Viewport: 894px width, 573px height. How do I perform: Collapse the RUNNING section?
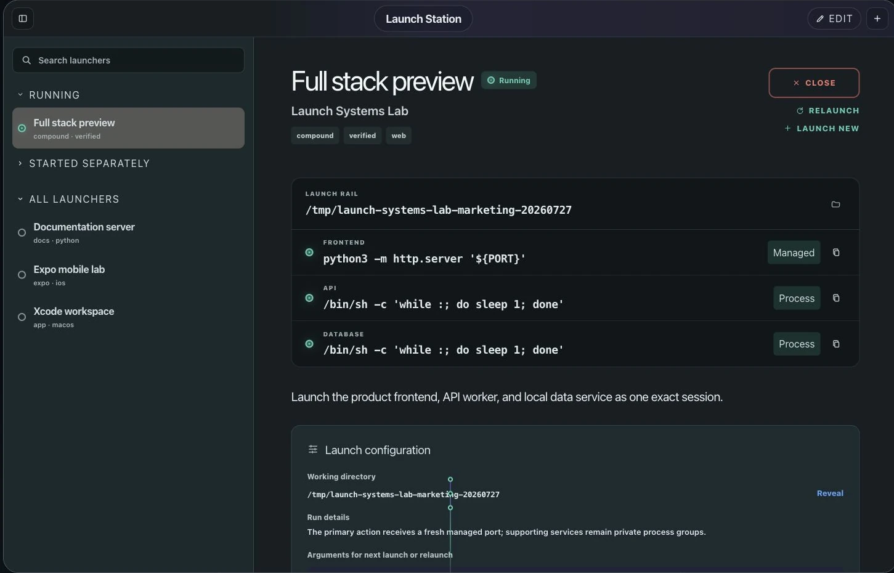pos(49,95)
